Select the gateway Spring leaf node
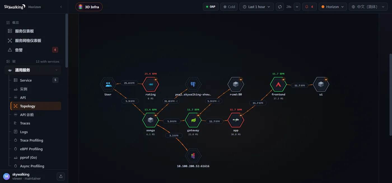The width and height of the screenshot is (392, 183). click(x=193, y=120)
